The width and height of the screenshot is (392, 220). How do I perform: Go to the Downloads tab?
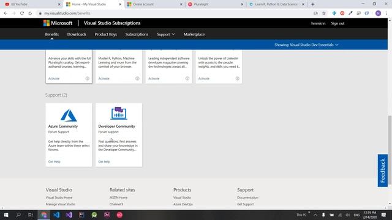[x=77, y=34]
